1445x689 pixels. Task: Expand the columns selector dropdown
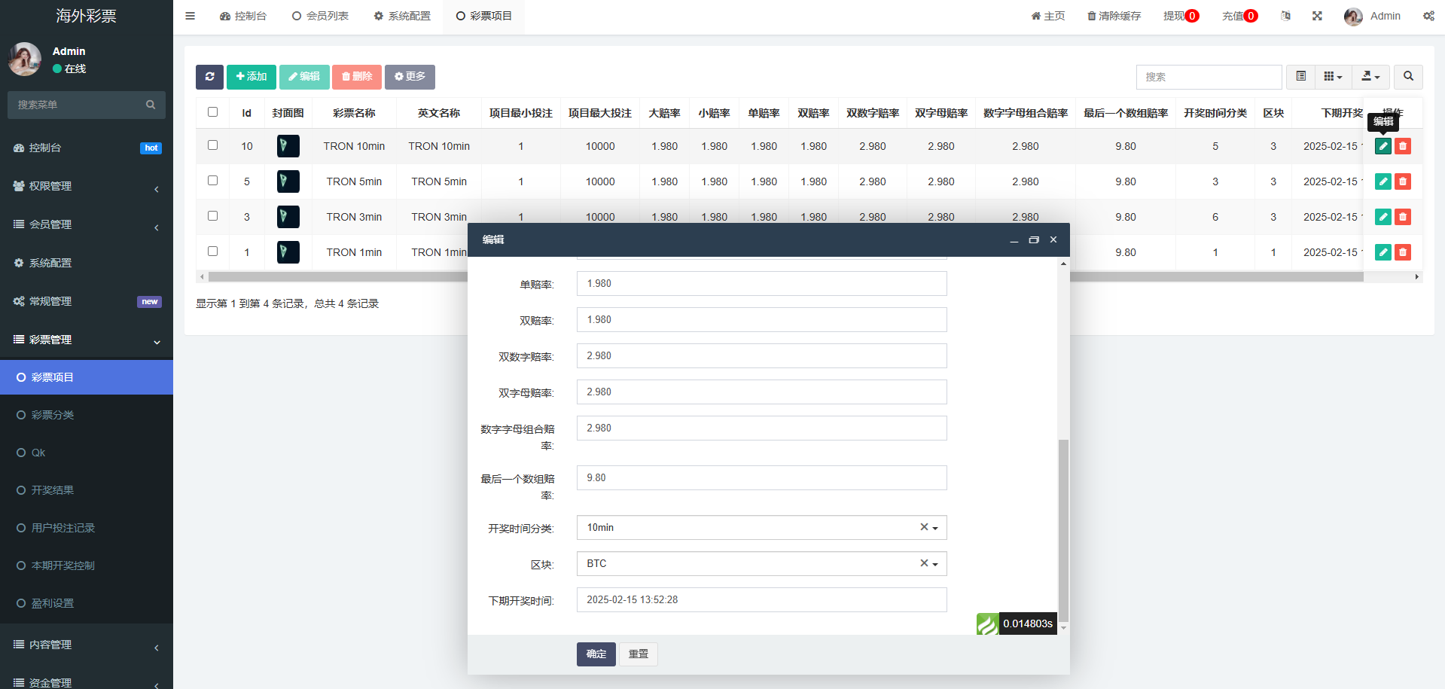[x=1333, y=77]
